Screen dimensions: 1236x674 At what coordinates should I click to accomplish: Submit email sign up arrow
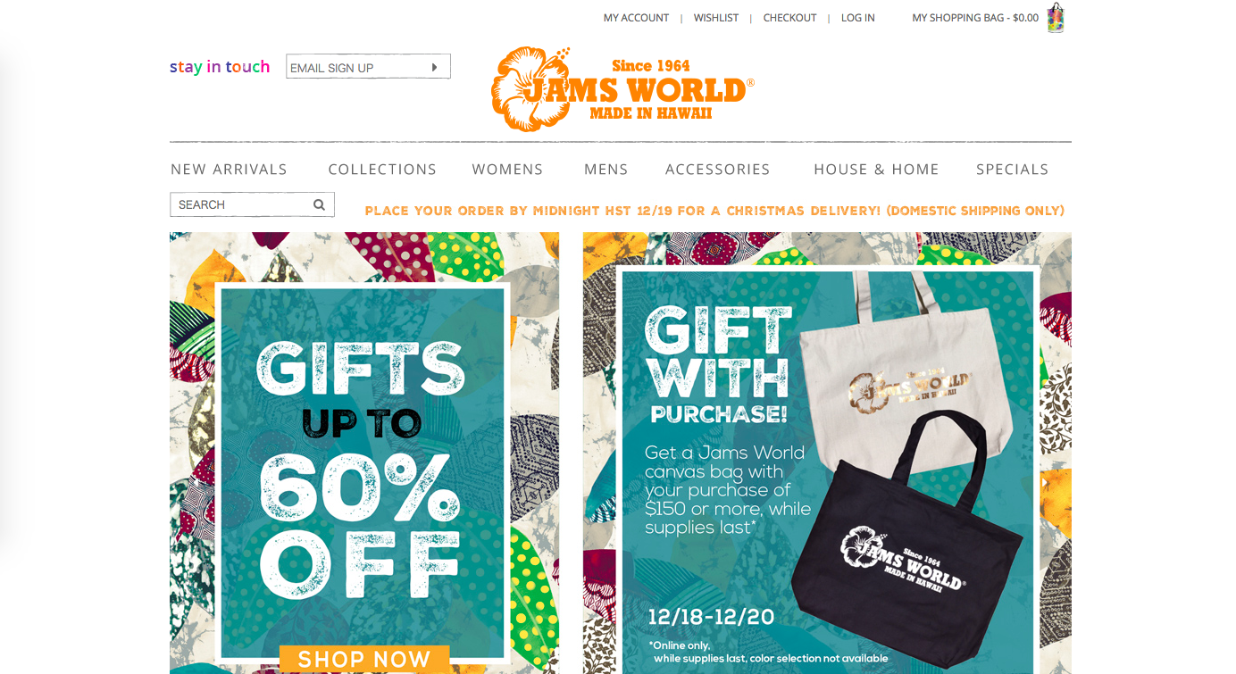point(435,68)
